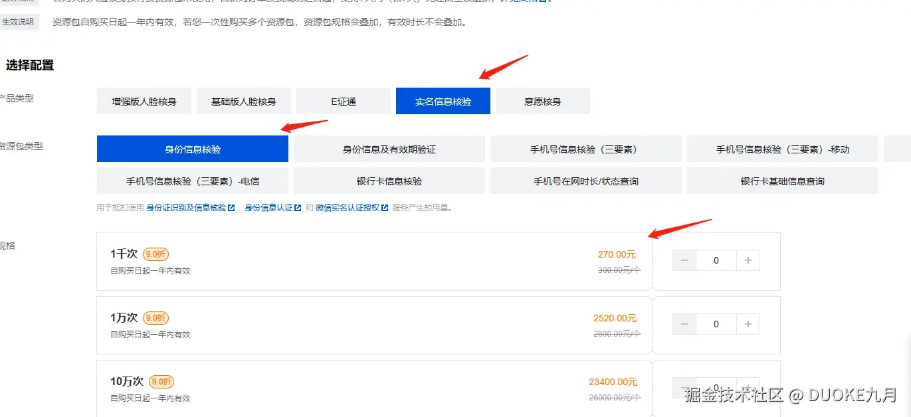The height and width of the screenshot is (417, 911).
Task: Click the 9.0折 badge on 10万次 row
Action: (161, 382)
